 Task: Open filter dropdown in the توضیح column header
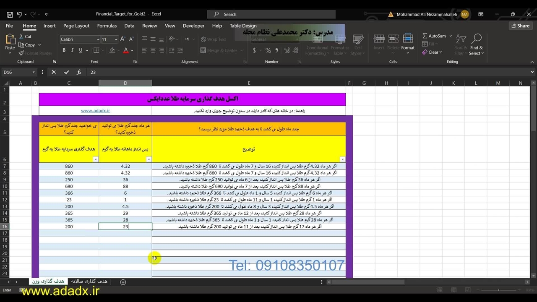(x=342, y=159)
